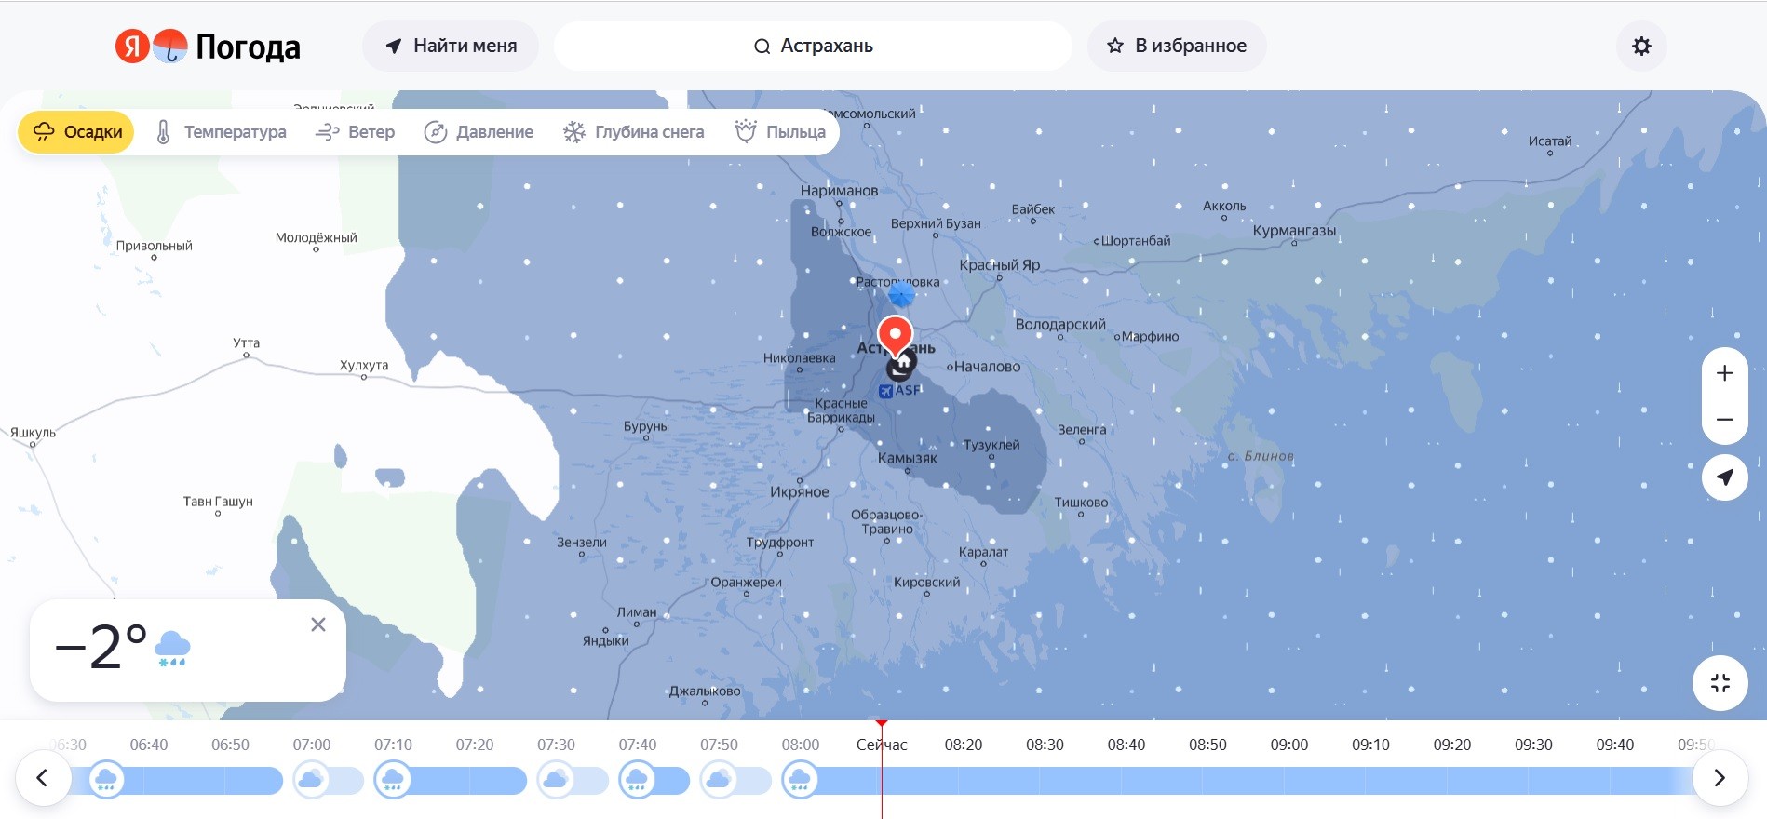Open the settings gear icon
This screenshot has height=819, width=1767.
(x=1641, y=47)
